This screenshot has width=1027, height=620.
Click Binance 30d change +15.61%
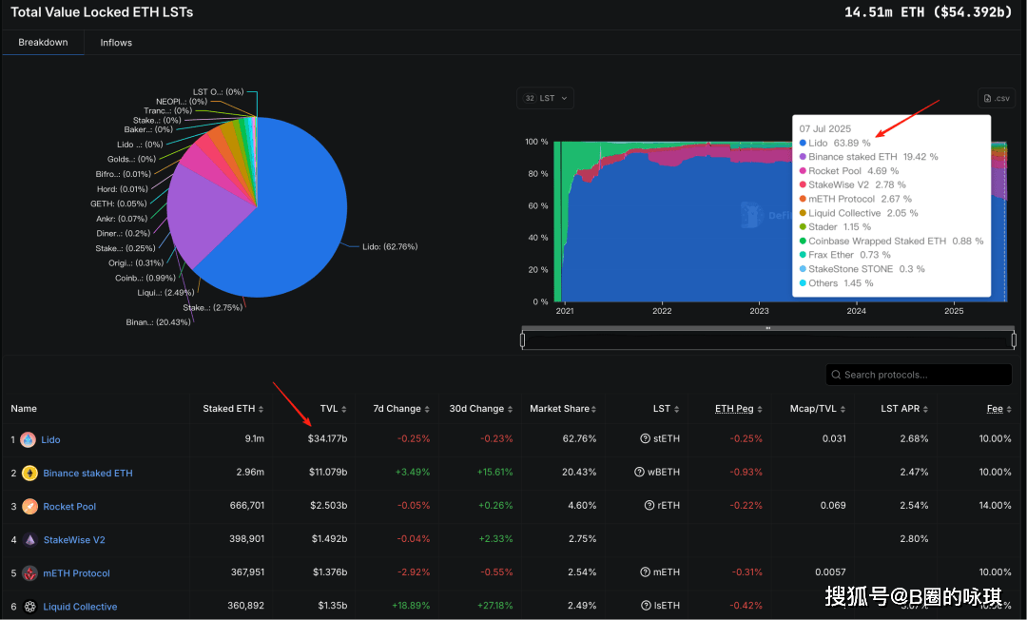[x=495, y=472]
